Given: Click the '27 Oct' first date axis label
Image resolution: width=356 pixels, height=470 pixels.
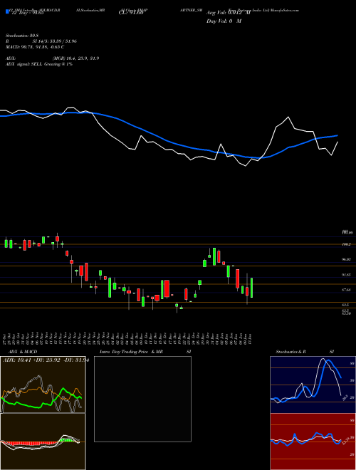Looking at the screenshot, I should click(x=6, y=339).
